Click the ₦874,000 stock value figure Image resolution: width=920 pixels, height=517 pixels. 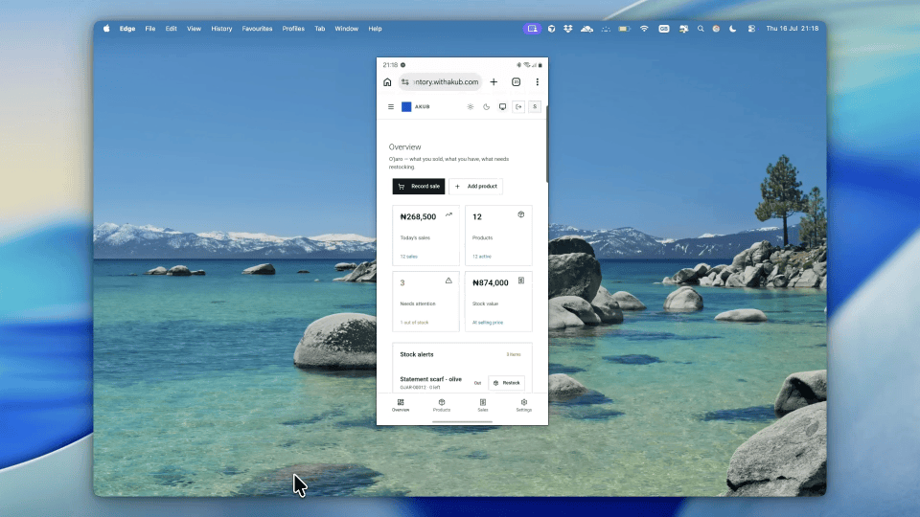coord(491,282)
